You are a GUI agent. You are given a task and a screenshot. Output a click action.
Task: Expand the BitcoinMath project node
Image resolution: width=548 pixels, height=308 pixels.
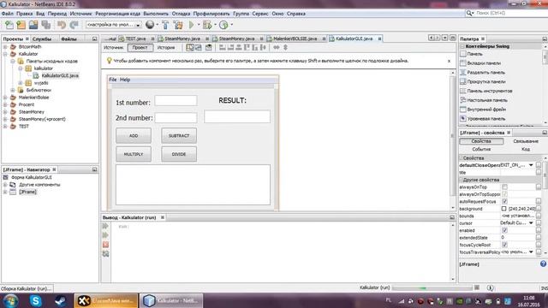pos(5,47)
